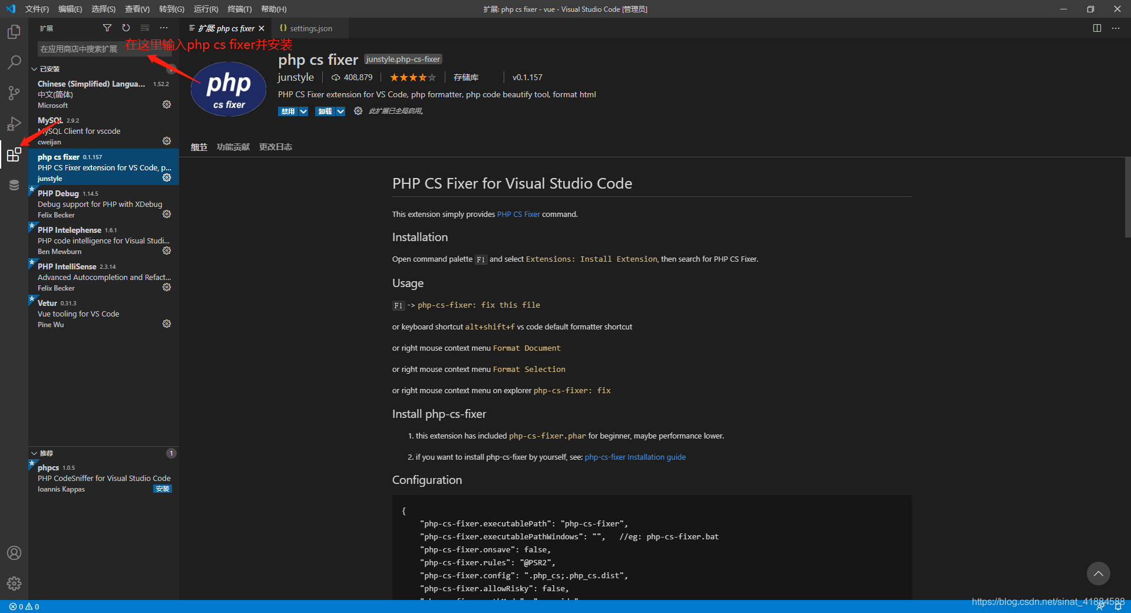Screen dimensions: 1131x613
Task: Open the Selection (选择) menu
Action: point(104,9)
